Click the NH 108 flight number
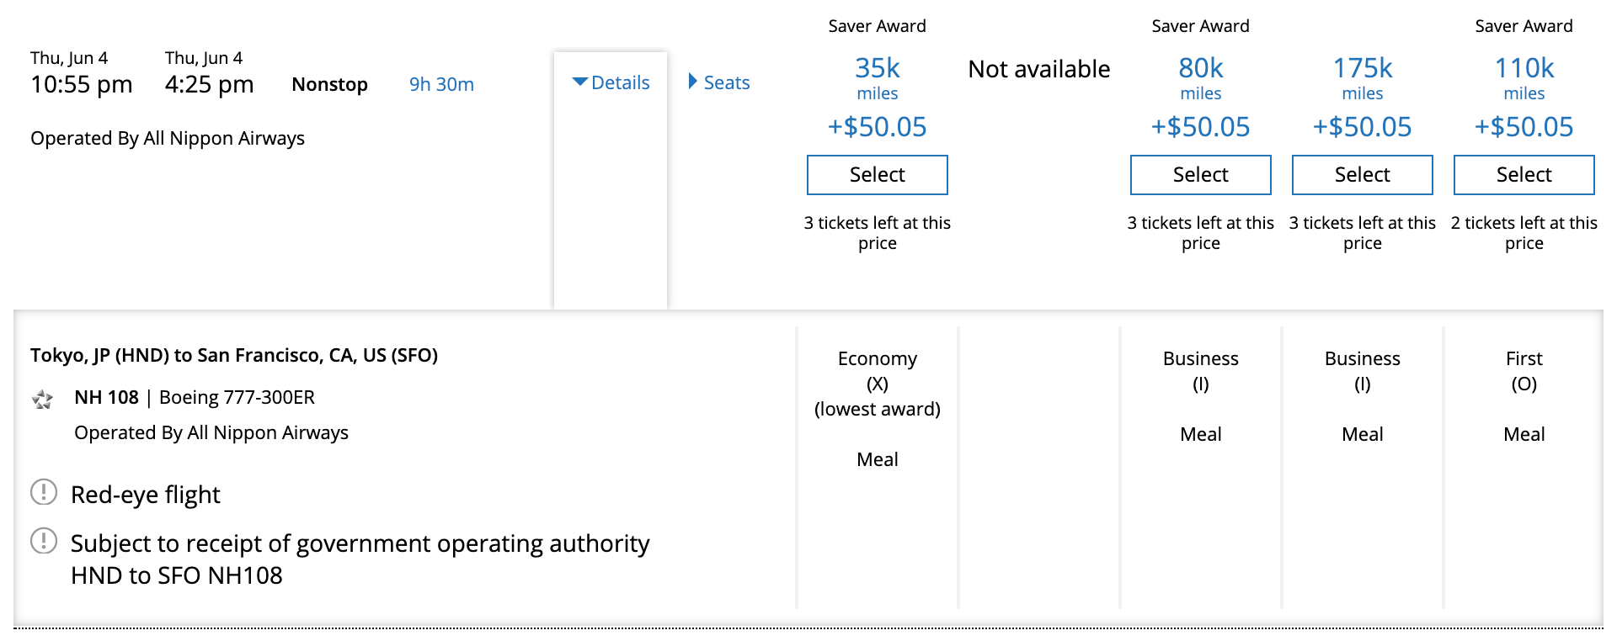Image resolution: width=1617 pixels, height=641 pixels. pos(106,397)
